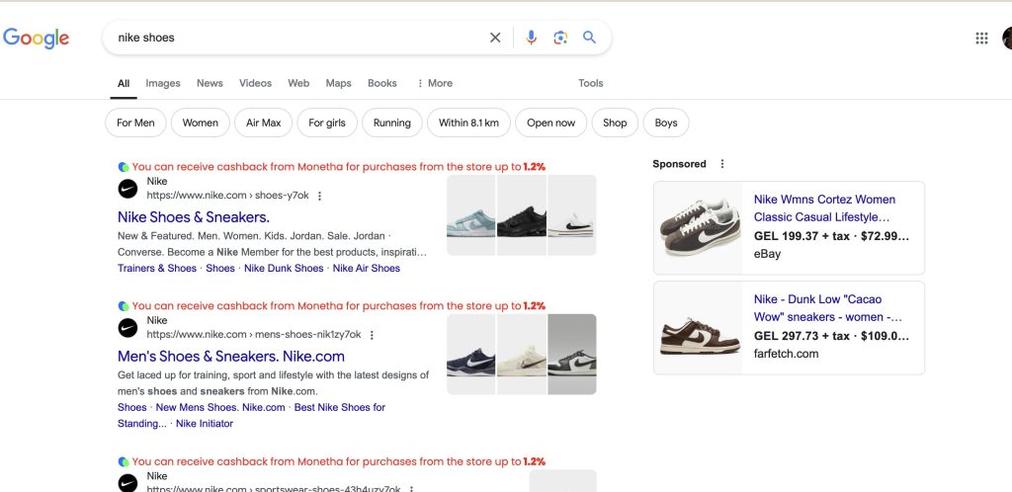This screenshot has height=492, width=1012.
Task: Click the blue magnifier search icon
Action: (589, 38)
